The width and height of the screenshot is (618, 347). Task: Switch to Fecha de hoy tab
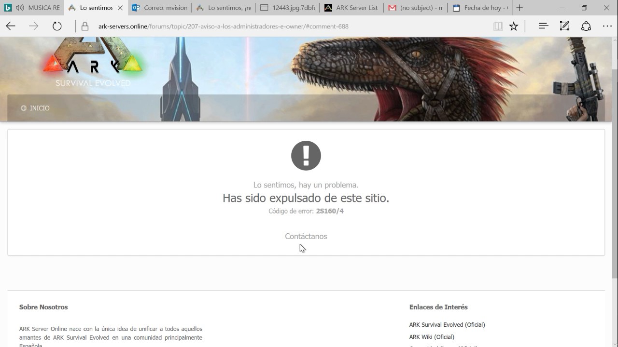tap(479, 8)
